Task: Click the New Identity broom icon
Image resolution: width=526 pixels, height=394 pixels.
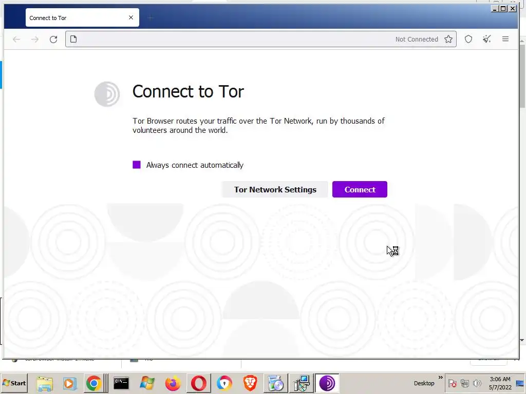Action: (487, 39)
